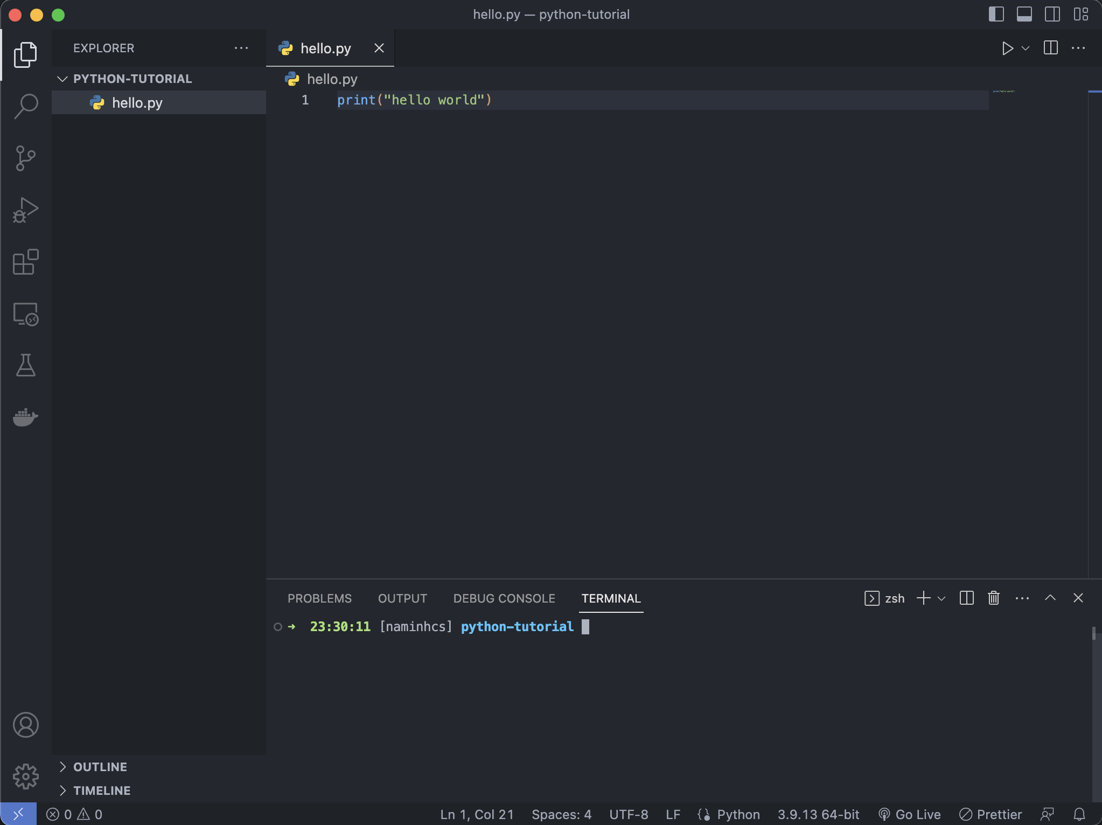1102x825 pixels.
Task: Switch to the DEBUG CONSOLE tab
Action: 504,598
